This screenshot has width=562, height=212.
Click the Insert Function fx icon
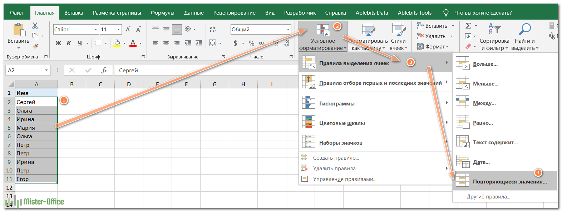[x=104, y=70]
